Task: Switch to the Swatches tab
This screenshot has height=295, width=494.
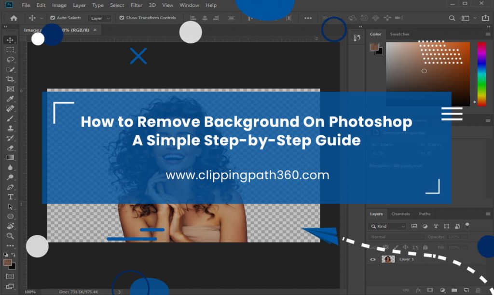Action: point(399,34)
